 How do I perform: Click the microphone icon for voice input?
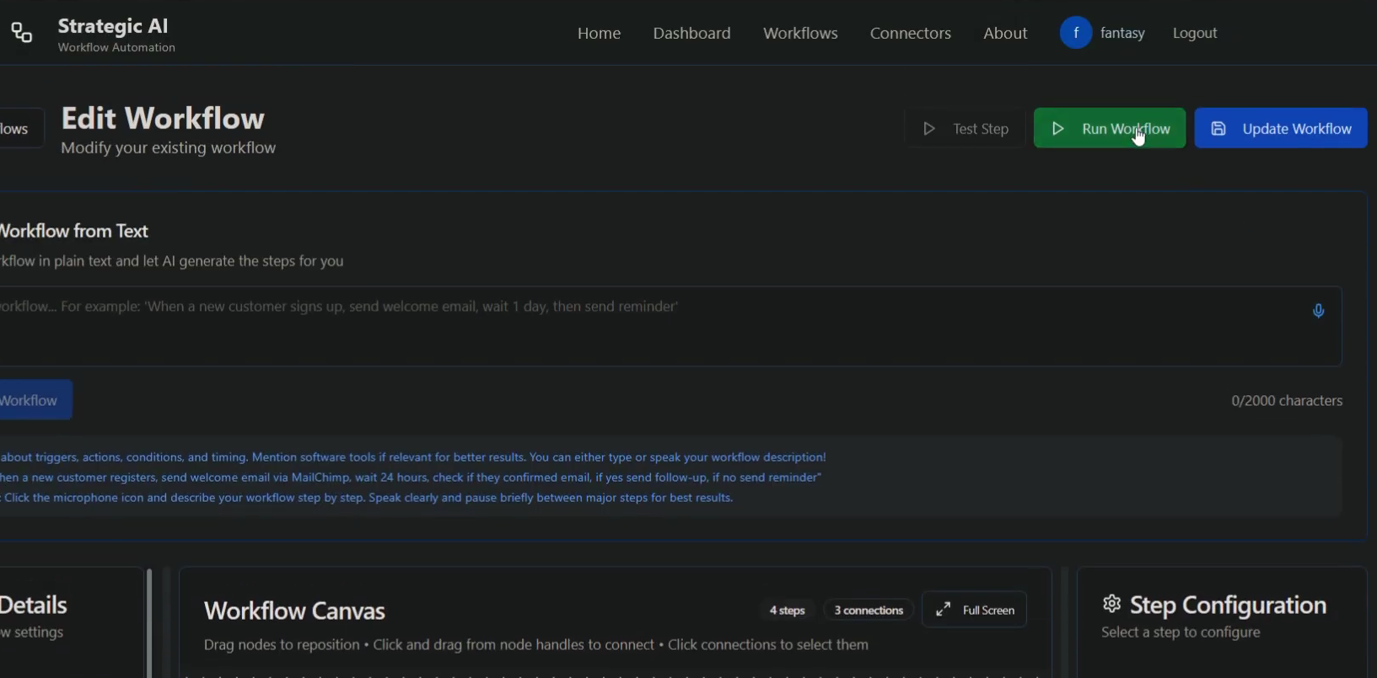coord(1318,311)
